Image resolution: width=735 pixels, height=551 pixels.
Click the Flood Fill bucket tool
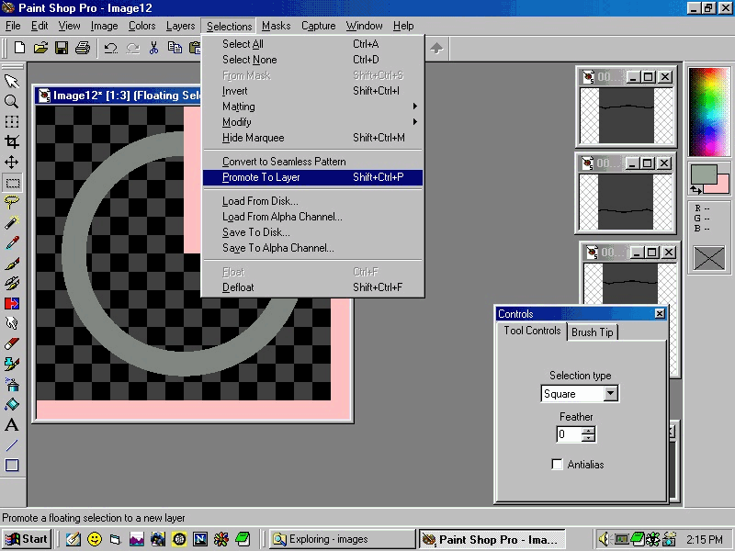12,404
